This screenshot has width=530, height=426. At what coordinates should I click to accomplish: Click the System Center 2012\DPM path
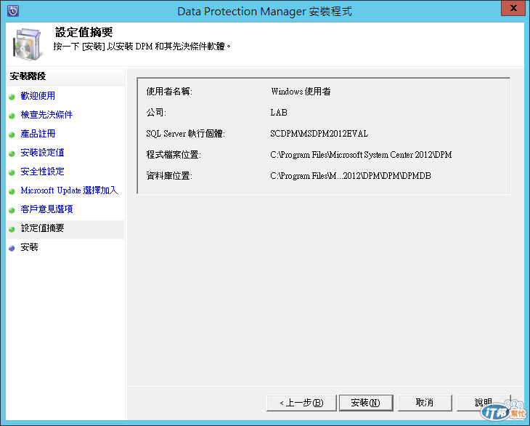click(361, 155)
